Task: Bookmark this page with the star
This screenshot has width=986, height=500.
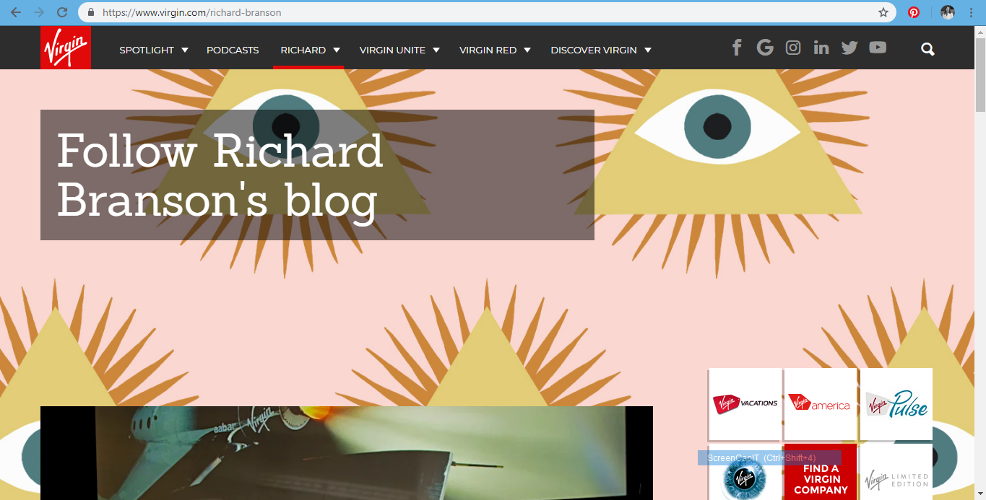Action: [x=883, y=12]
